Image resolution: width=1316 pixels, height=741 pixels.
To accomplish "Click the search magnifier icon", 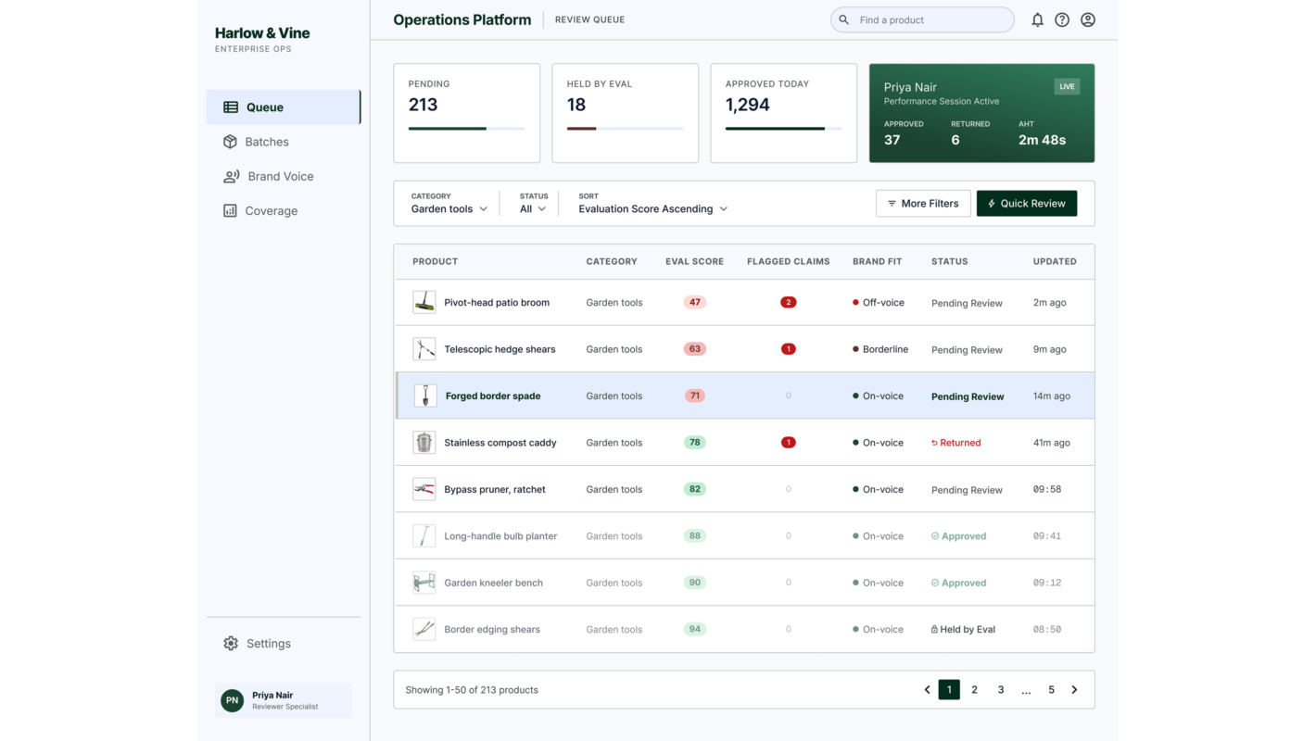I will (844, 19).
